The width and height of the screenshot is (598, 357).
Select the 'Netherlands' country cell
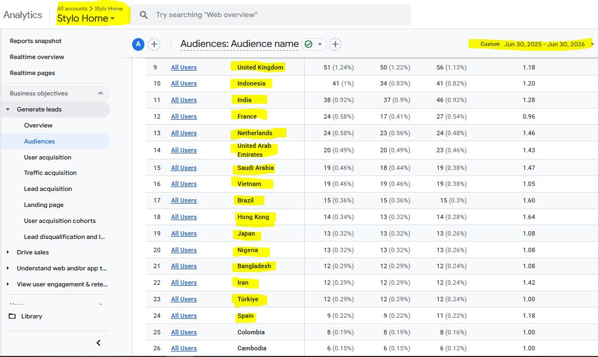tap(255, 133)
